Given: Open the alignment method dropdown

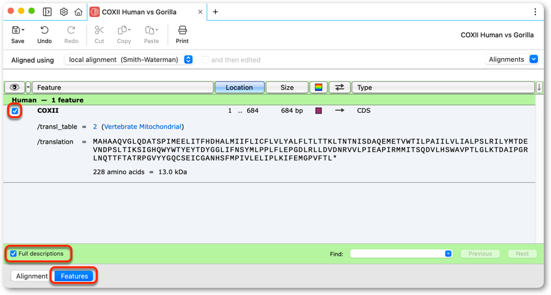Looking at the screenshot, I should pos(129,60).
